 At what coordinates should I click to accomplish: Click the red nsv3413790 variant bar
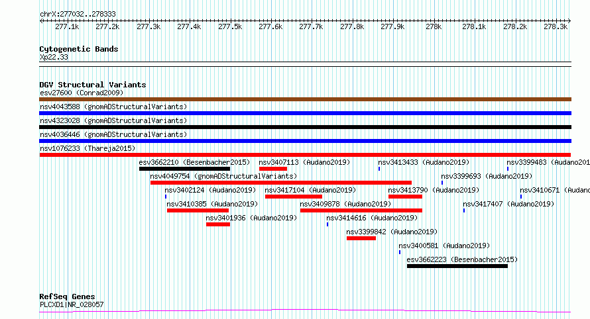click(405, 197)
